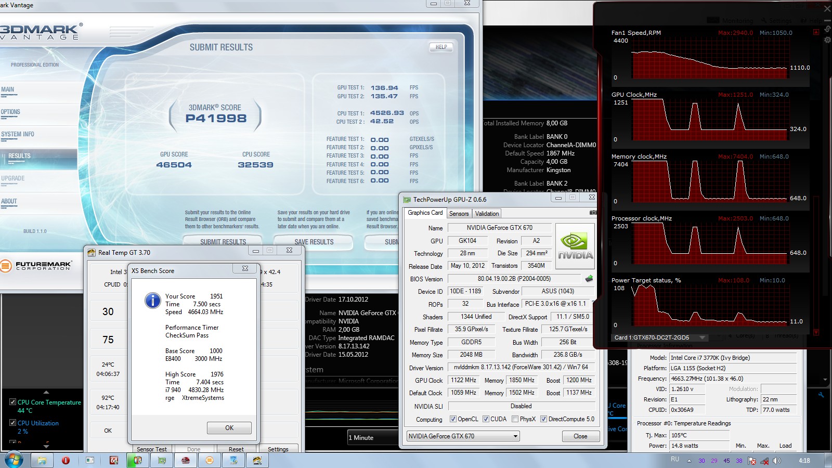832x468 pixels.
Task: Click the NVIDIA logo in GPU-Z
Action: [575, 246]
